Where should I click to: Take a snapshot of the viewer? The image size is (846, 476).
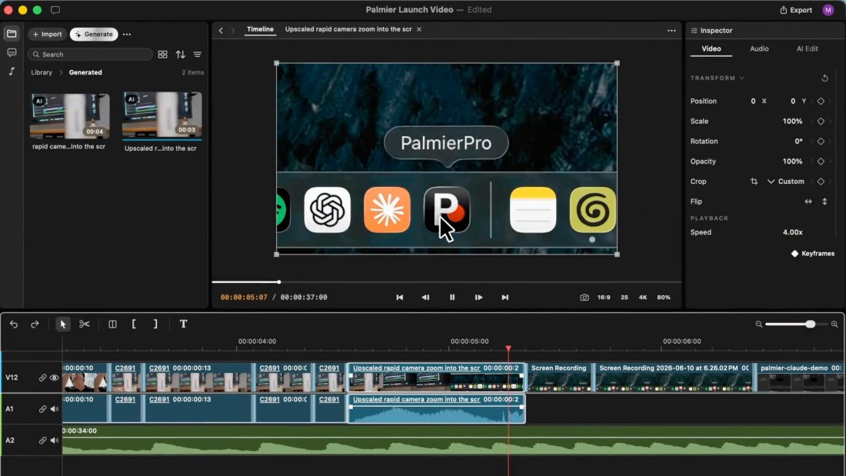(x=584, y=298)
